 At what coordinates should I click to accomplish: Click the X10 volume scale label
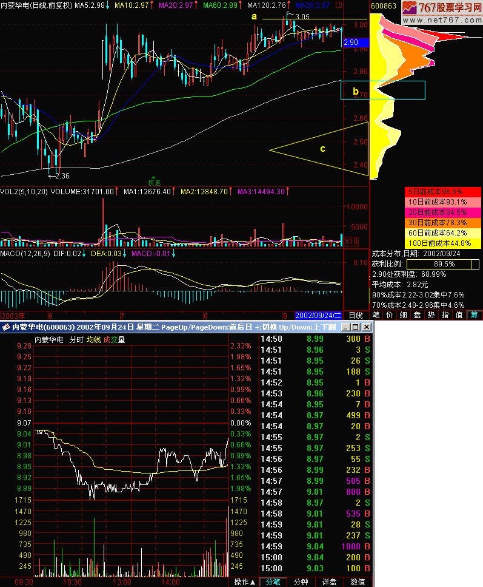coord(350,242)
